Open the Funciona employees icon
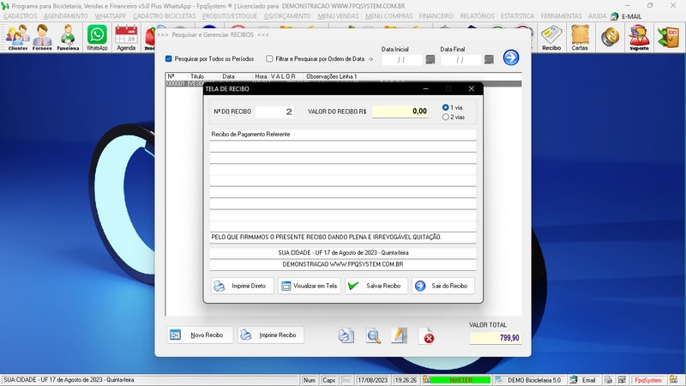The image size is (686, 386). click(68, 37)
